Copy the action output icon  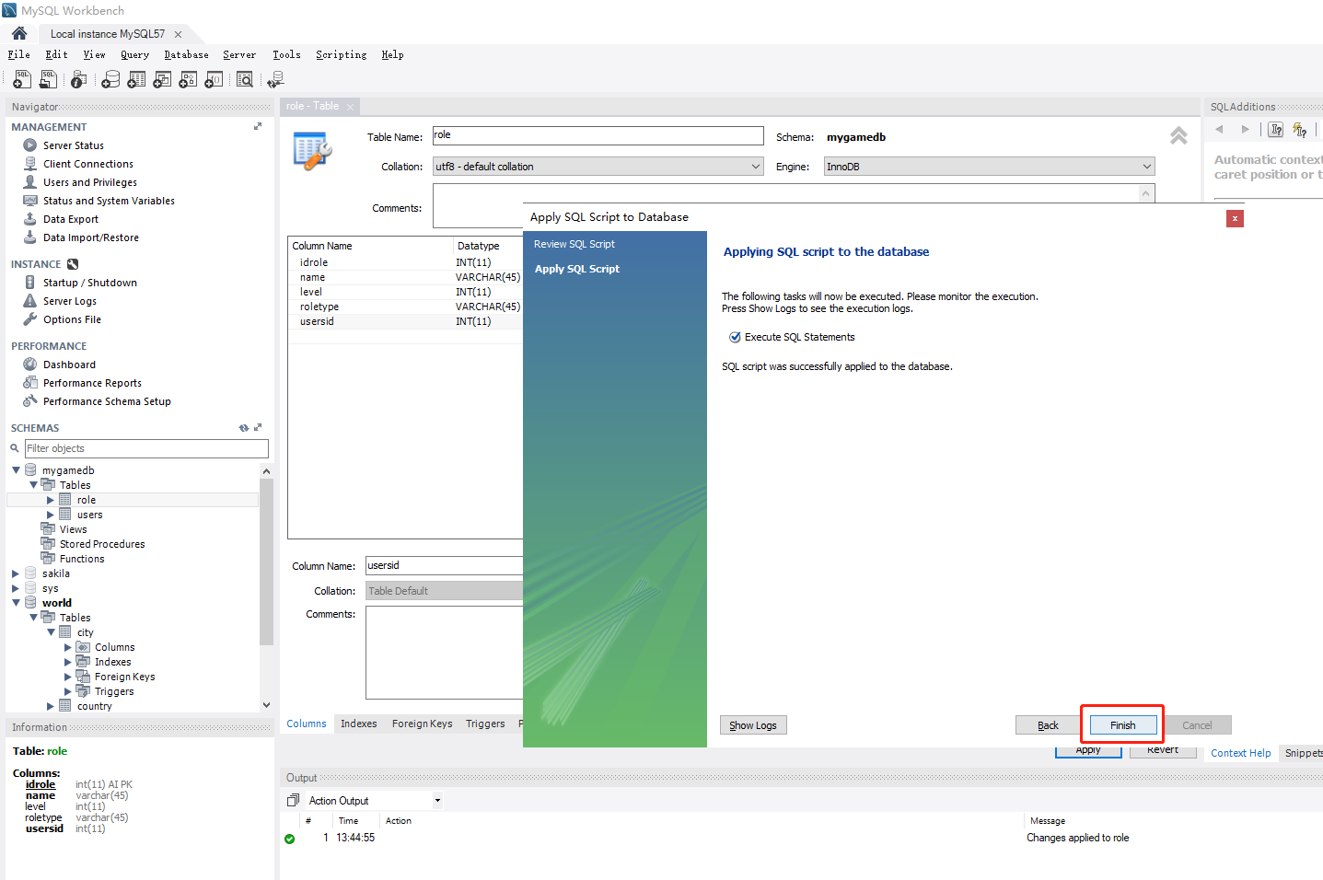293,800
